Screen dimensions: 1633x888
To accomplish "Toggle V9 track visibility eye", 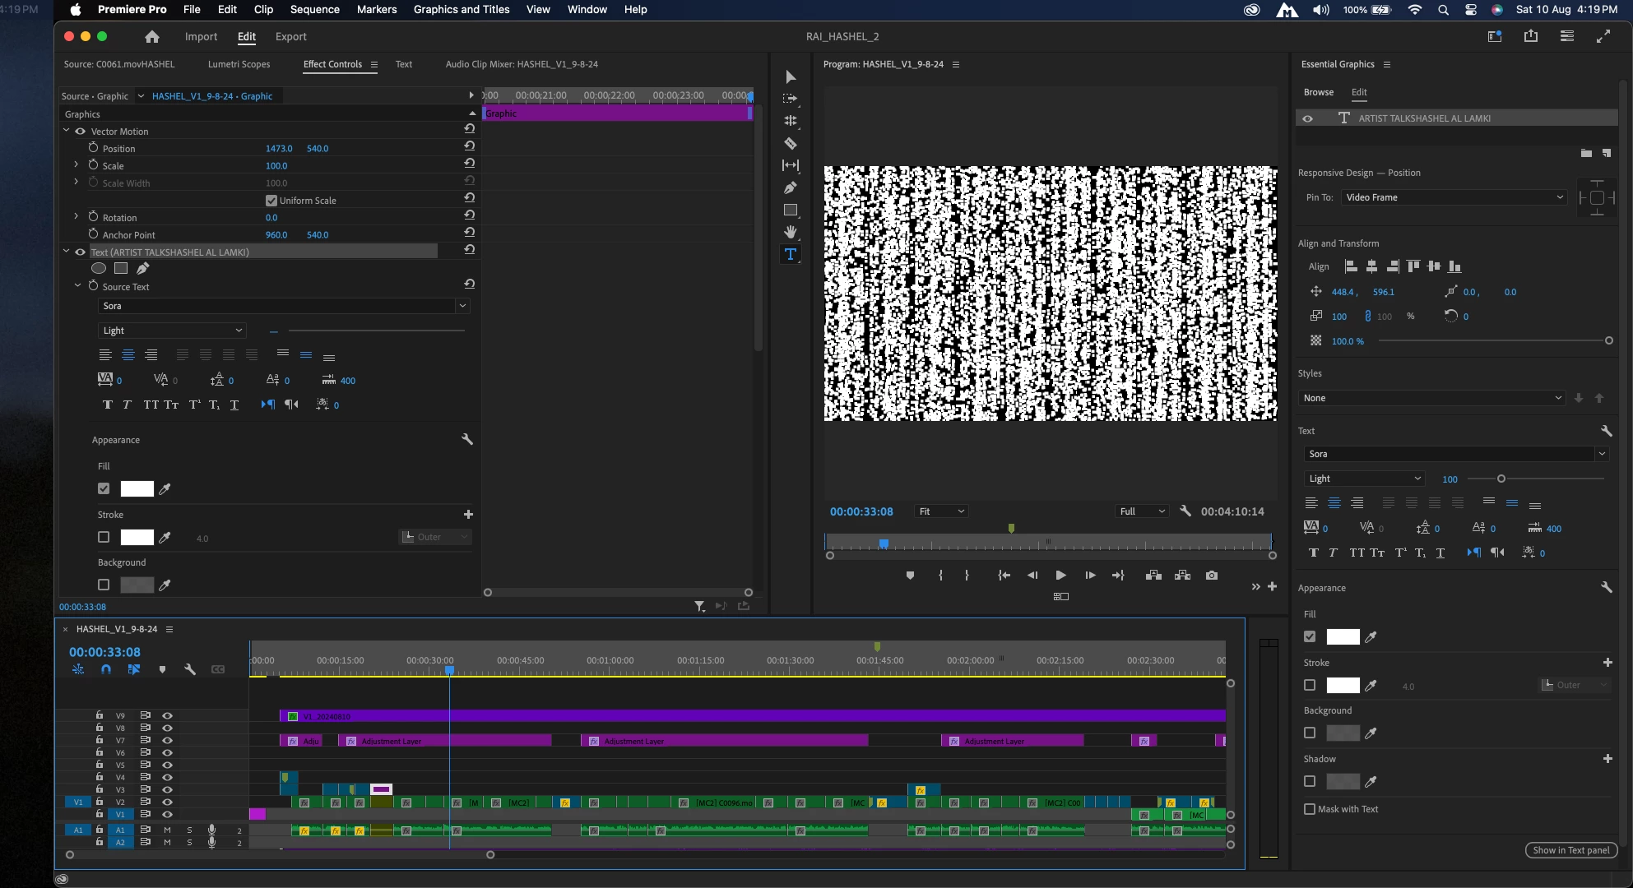I will (167, 715).
